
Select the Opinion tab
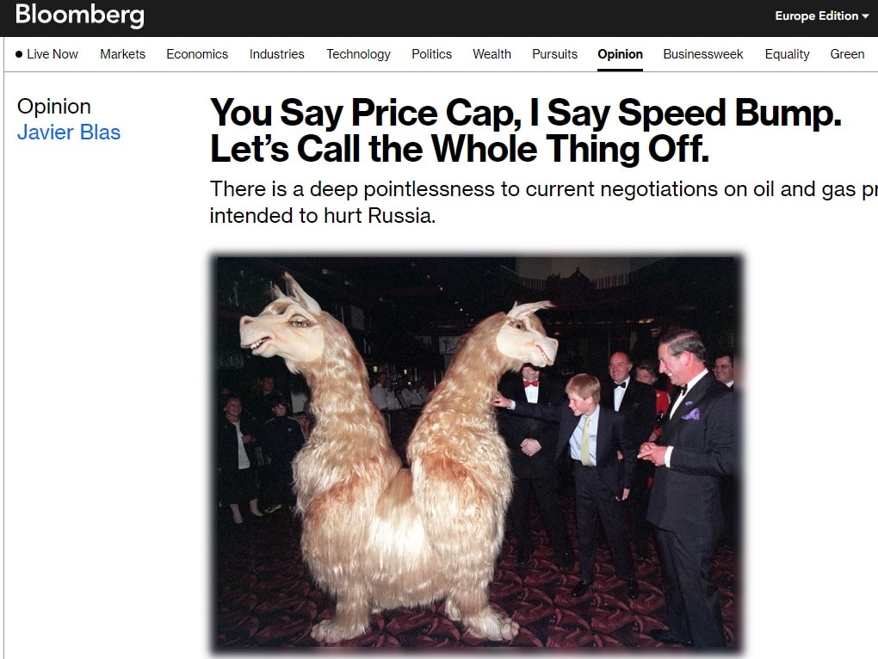coord(620,54)
